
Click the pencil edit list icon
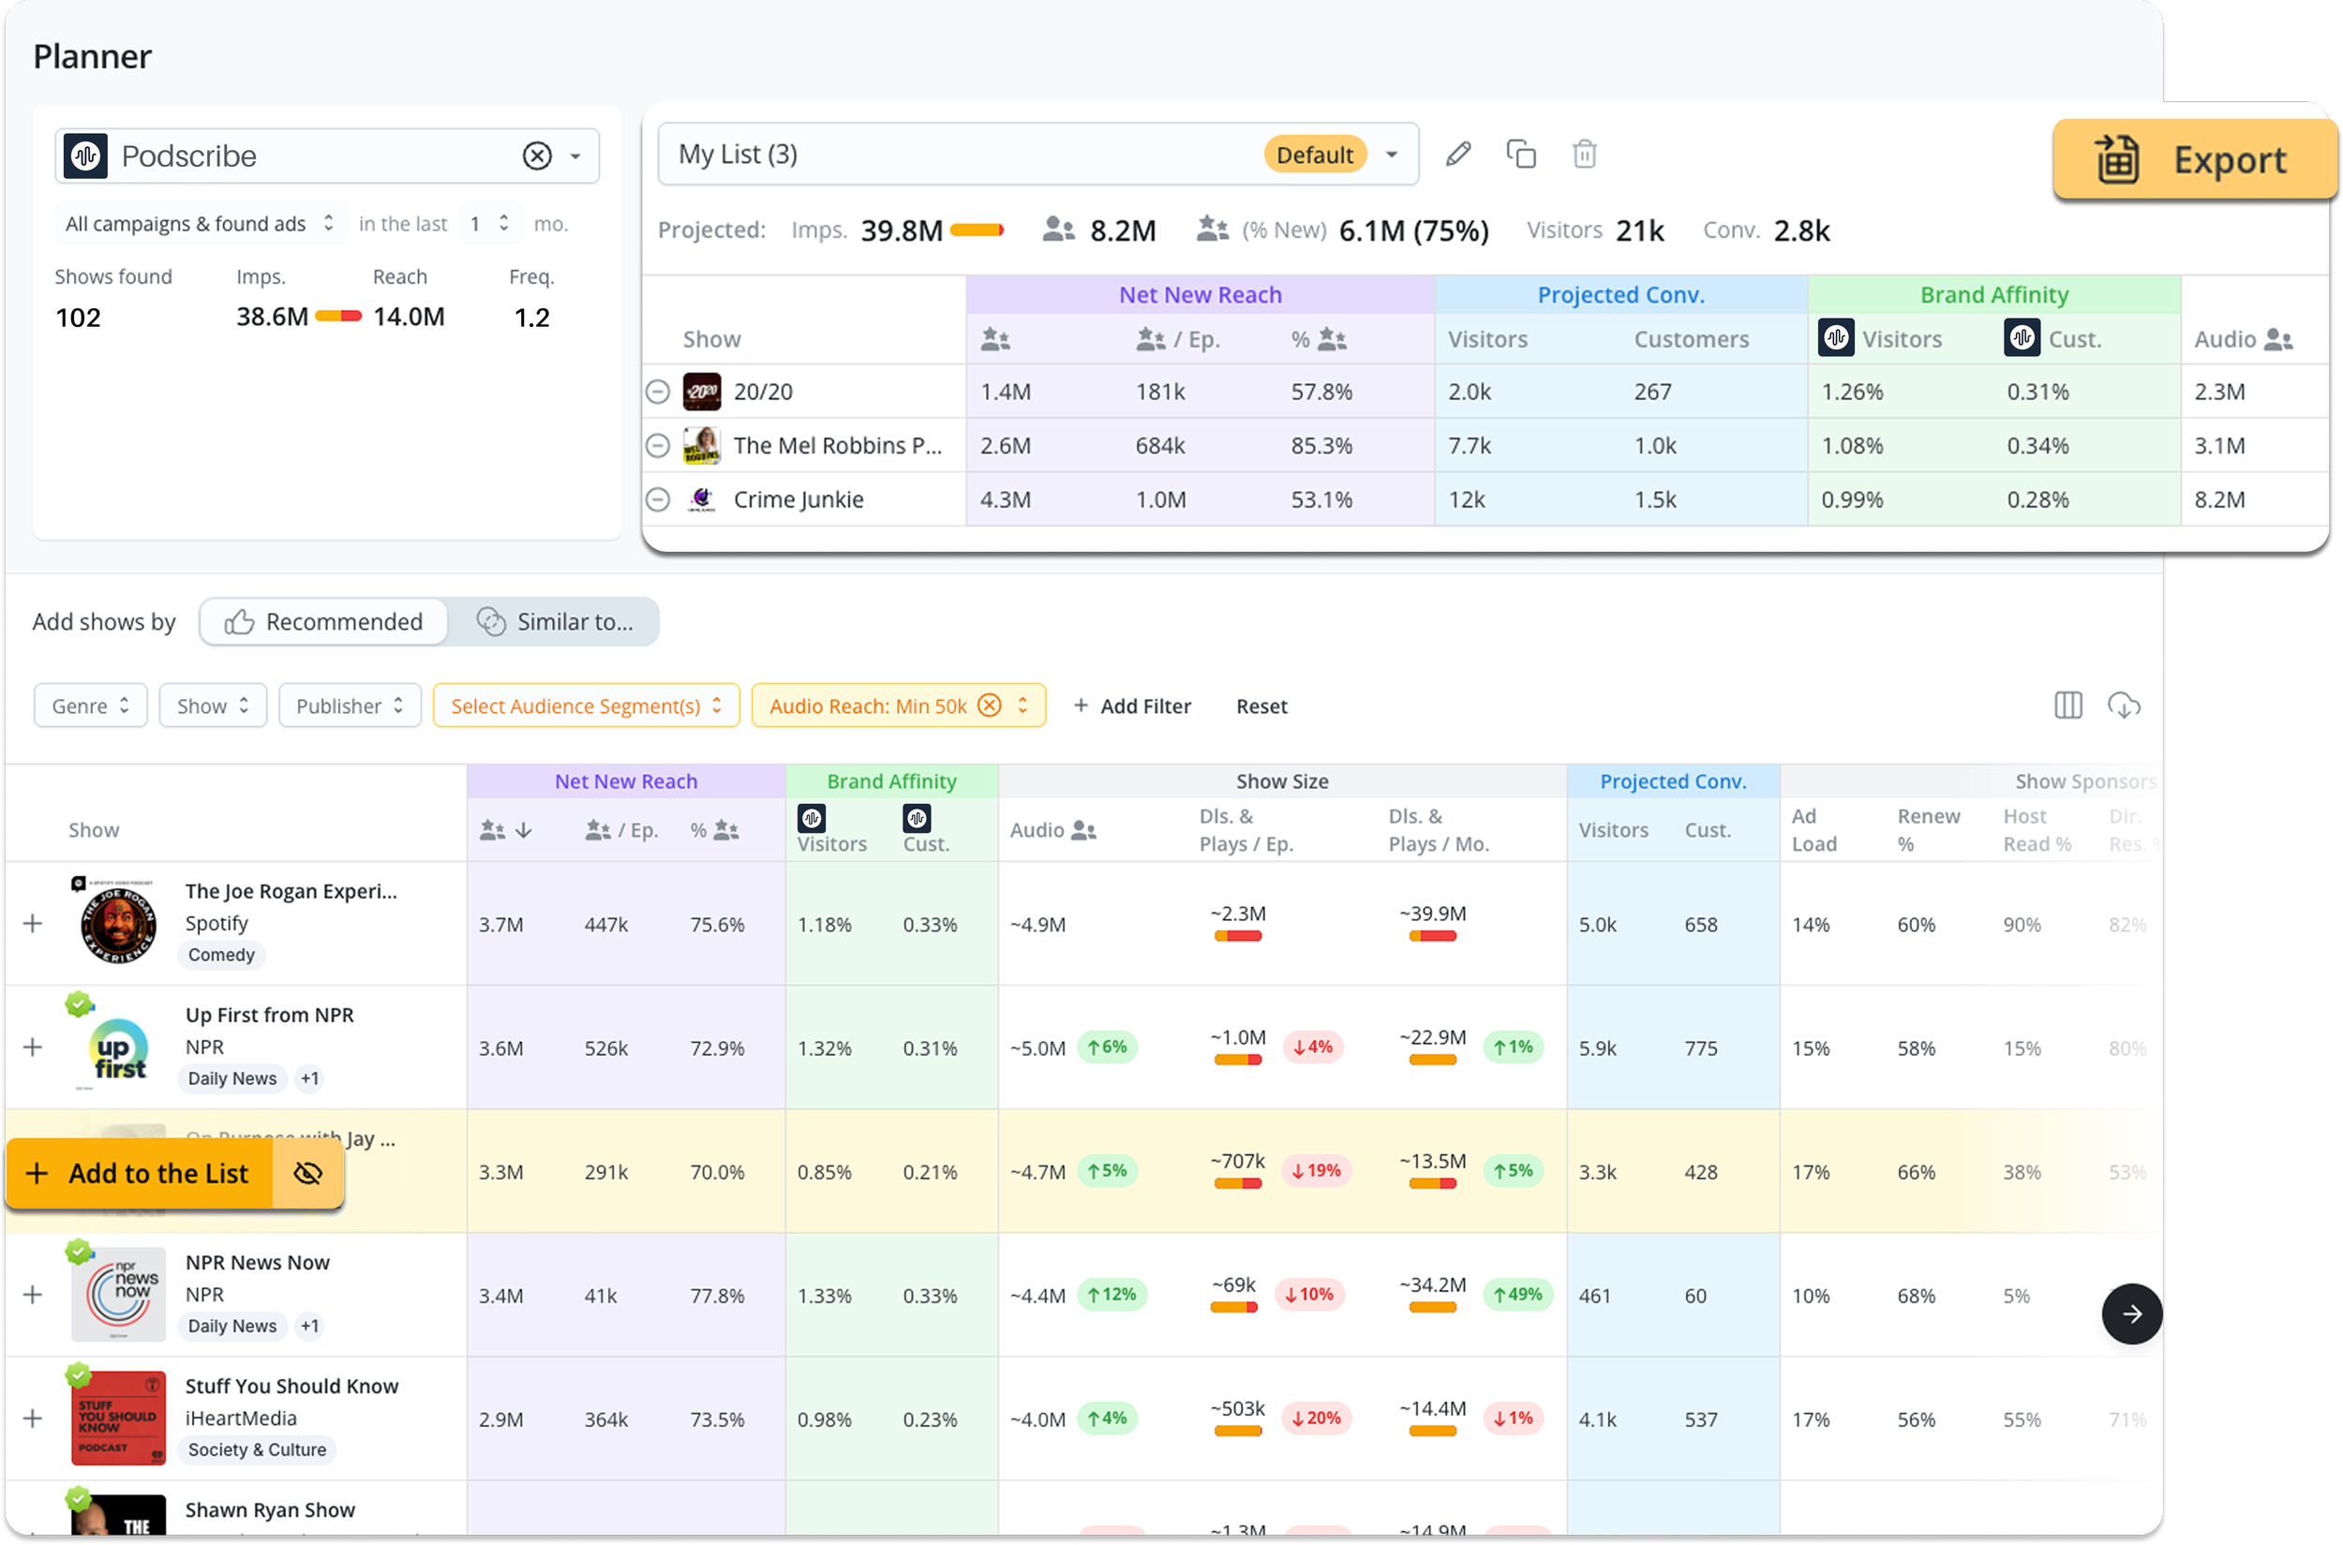1458,155
